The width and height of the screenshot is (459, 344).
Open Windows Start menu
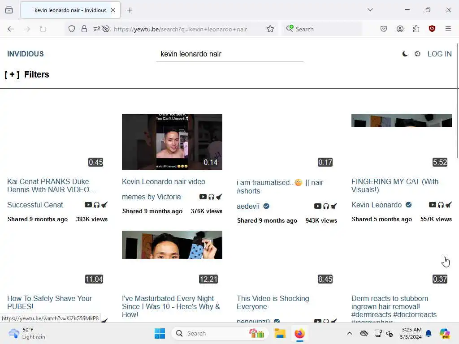click(160, 333)
